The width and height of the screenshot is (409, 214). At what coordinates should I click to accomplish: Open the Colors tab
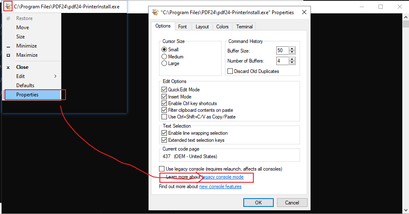click(x=222, y=27)
